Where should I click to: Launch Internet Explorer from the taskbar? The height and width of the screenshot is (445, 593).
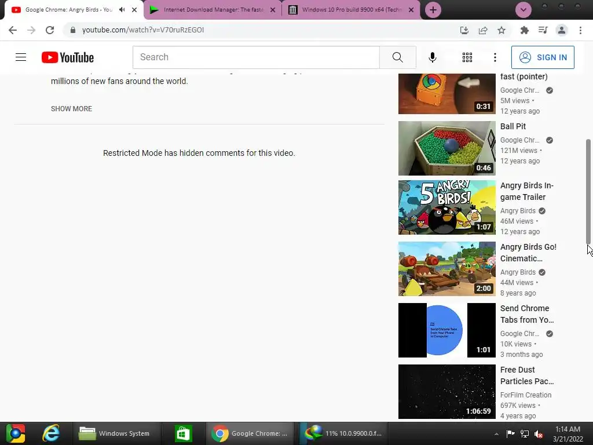pos(51,433)
